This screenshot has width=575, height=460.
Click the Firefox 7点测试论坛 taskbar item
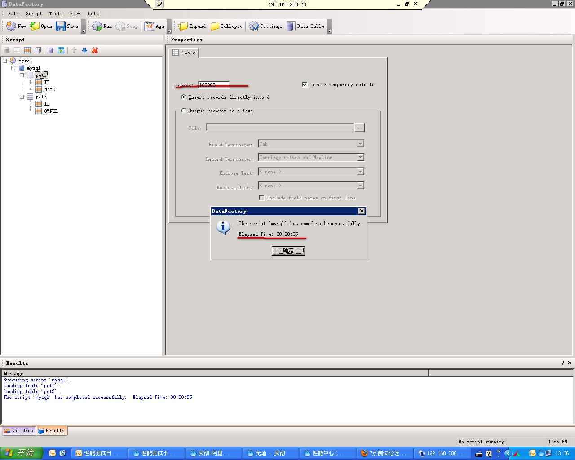(385, 453)
